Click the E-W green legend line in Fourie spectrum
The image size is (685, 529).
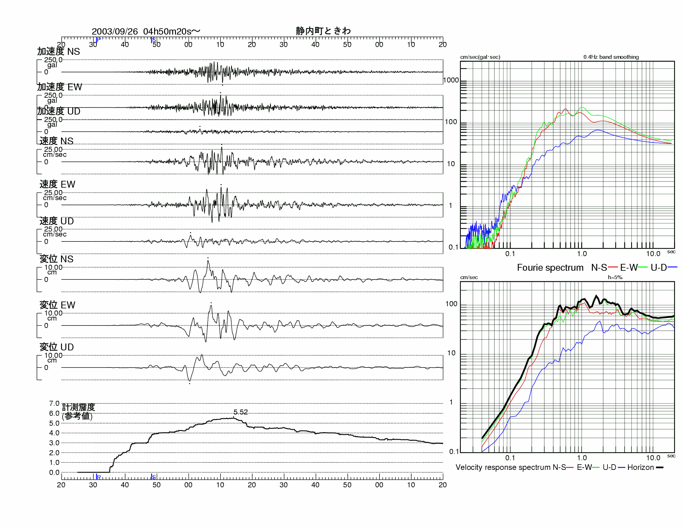click(643, 267)
